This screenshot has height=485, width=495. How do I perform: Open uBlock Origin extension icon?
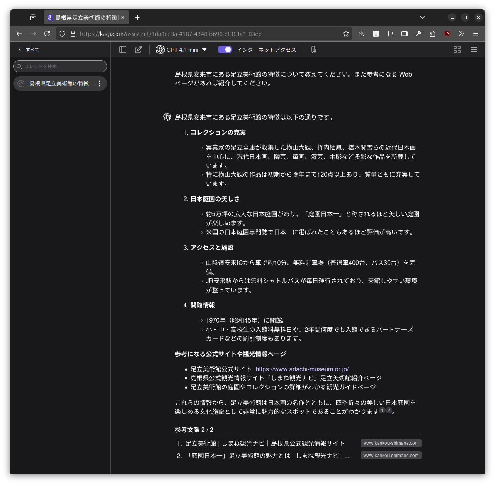coord(447,34)
